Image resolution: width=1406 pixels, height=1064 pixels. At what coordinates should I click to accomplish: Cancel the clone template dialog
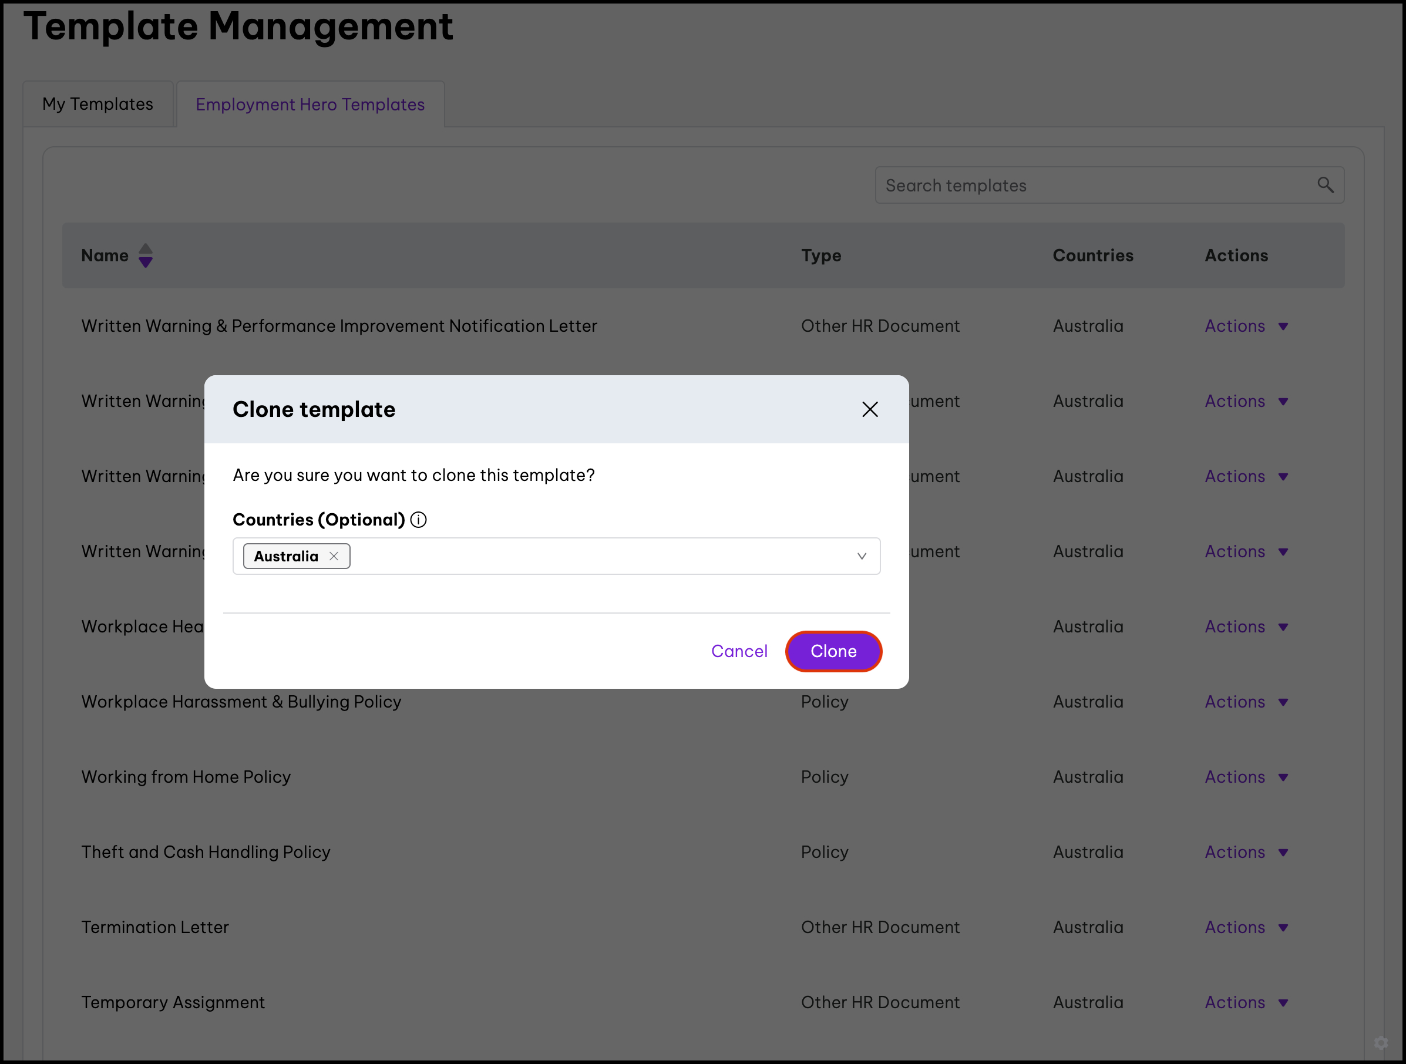739,651
